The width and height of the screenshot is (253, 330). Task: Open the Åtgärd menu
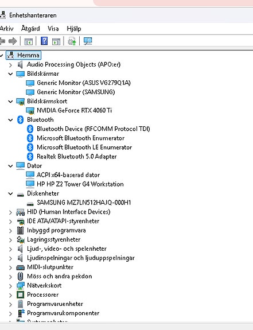(x=30, y=29)
